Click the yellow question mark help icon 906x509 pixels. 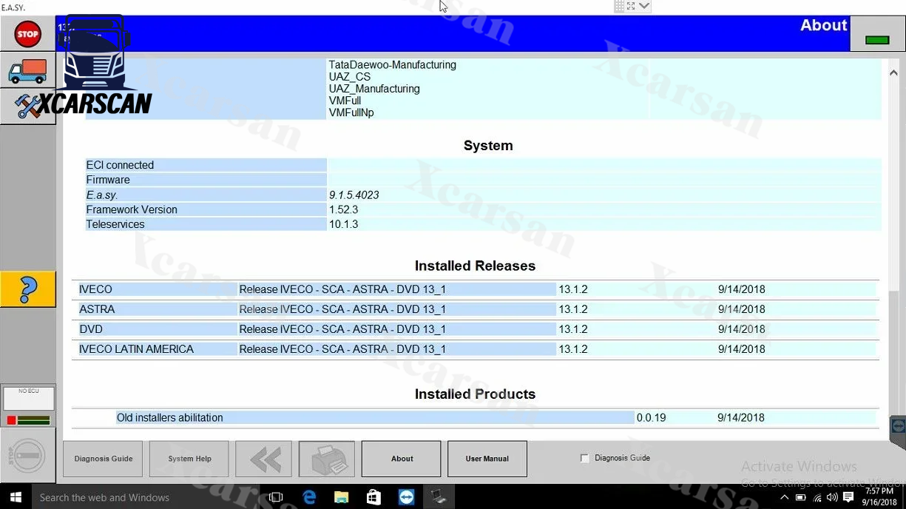tap(27, 289)
